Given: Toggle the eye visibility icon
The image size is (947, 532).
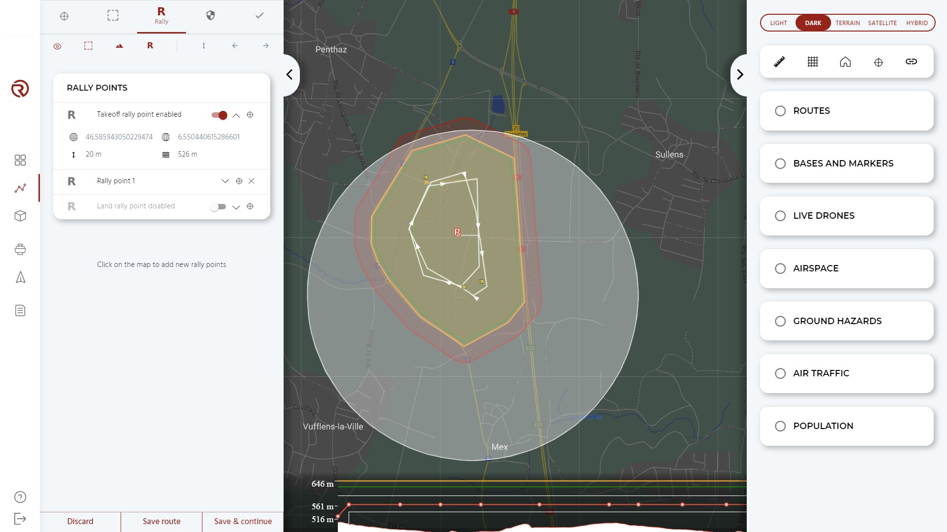Looking at the screenshot, I should [x=57, y=46].
